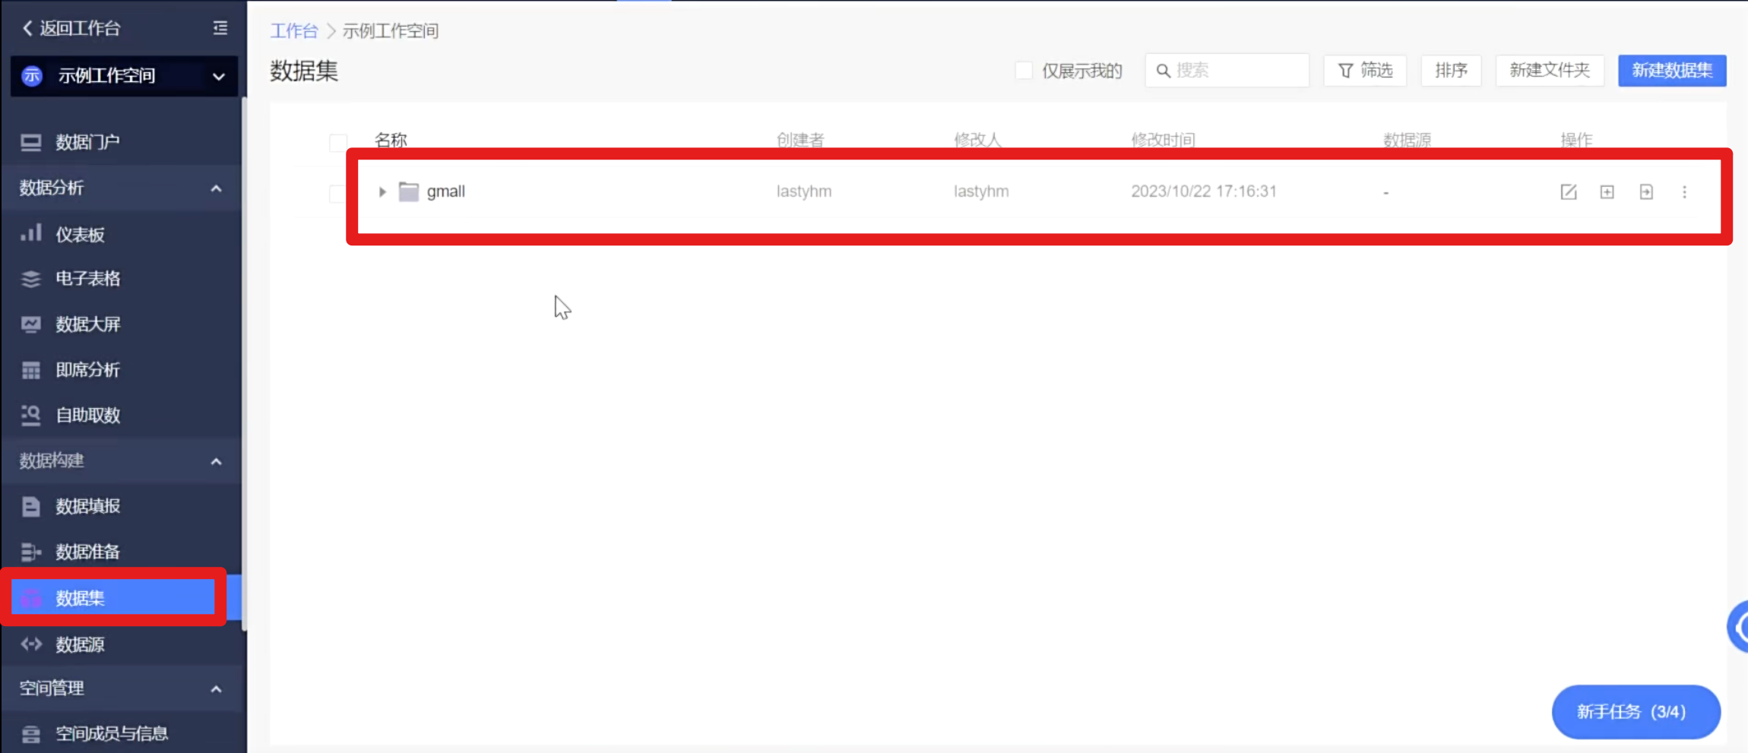Click the 工作台 breadcrumb link
The image size is (1748, 753).
pos(294,31)
